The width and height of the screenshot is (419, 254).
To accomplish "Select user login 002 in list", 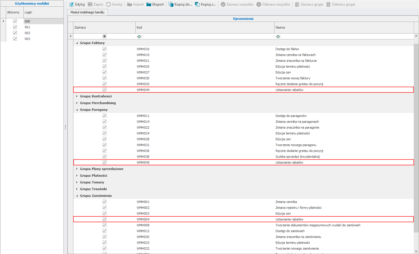I will pos(27,33).
